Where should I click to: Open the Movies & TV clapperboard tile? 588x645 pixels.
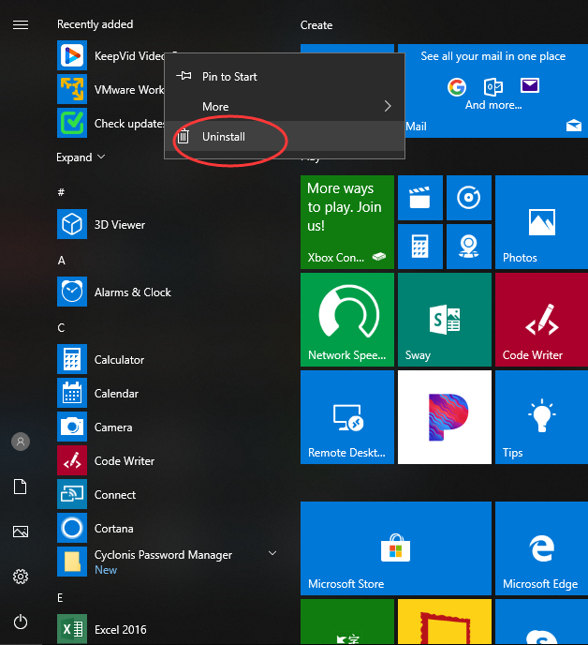pos(420,198)
